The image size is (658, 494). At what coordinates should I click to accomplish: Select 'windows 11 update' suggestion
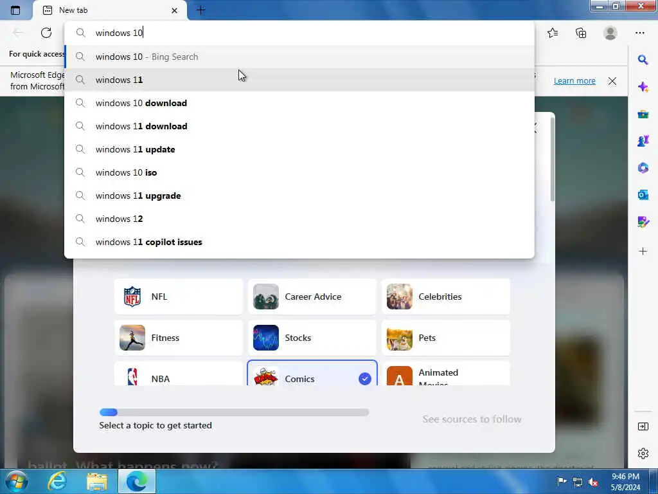pos(299,149)
